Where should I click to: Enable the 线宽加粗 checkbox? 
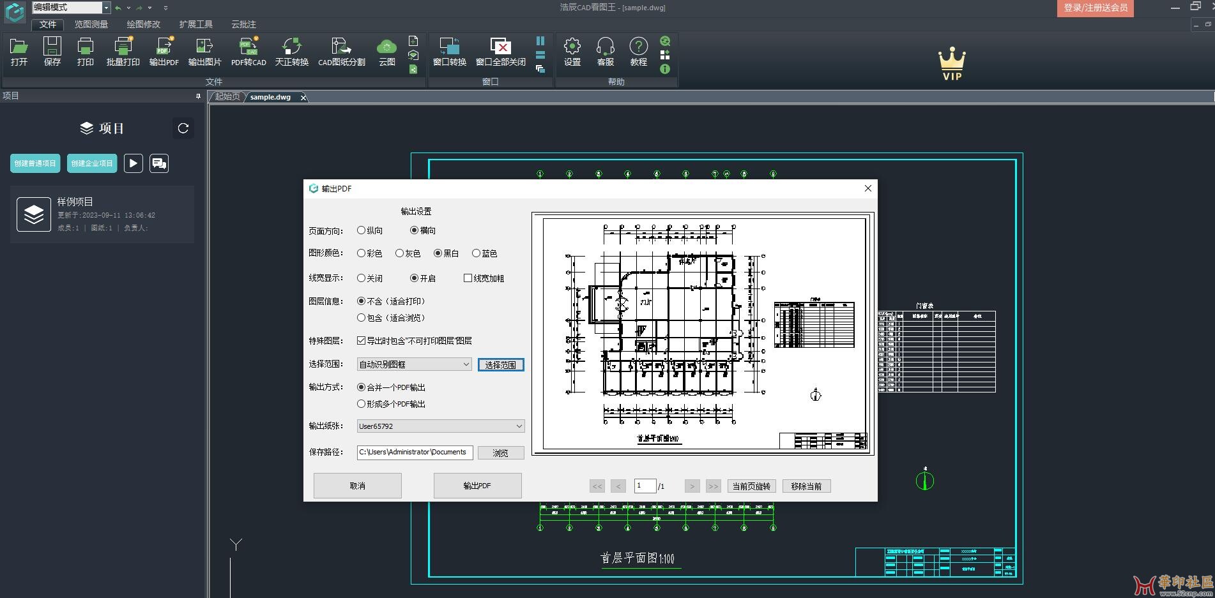[x=468, y=278]
